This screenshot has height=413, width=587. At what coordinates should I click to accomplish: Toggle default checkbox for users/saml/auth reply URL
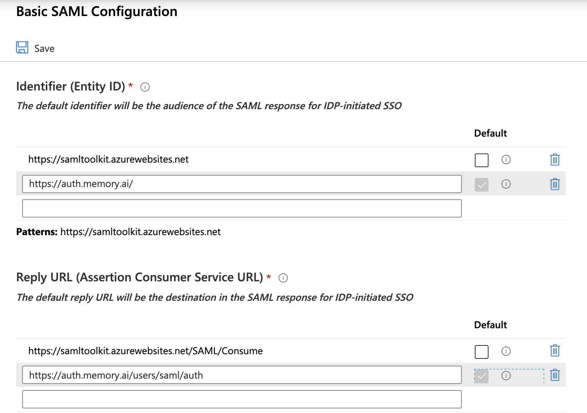[482, 376]
